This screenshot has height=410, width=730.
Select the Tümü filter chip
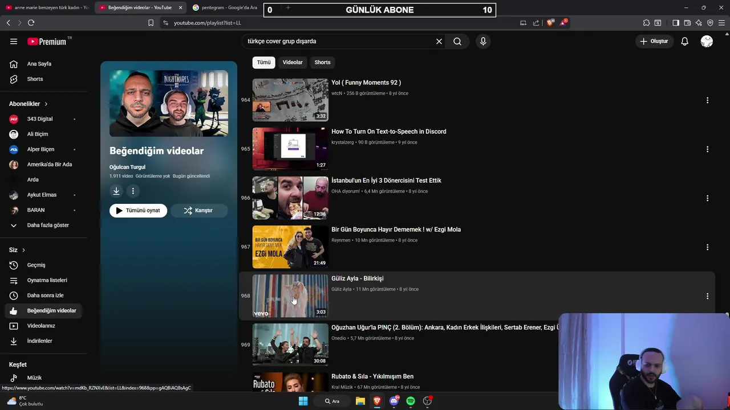click(263, 63)
